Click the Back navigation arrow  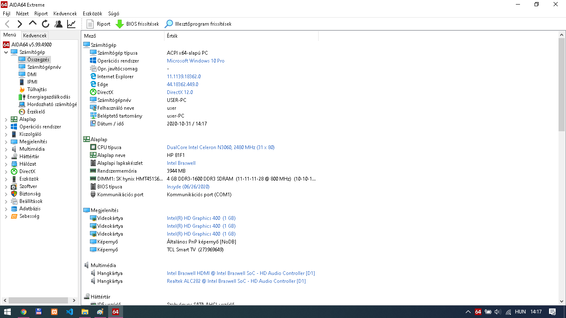coord(7,24)
